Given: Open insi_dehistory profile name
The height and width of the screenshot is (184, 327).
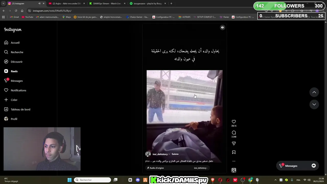Looking at the screenshot, I should coord(160,154).
